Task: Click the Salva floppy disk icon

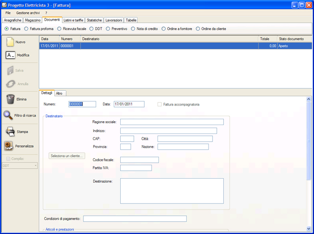Action: 10,71
